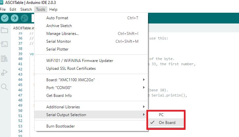Click the 'Serial.println(),' comment text
This screenshot has height=137, width=239.
click(169, 95)
